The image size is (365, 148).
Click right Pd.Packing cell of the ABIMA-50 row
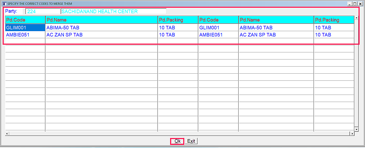(334, 28)
